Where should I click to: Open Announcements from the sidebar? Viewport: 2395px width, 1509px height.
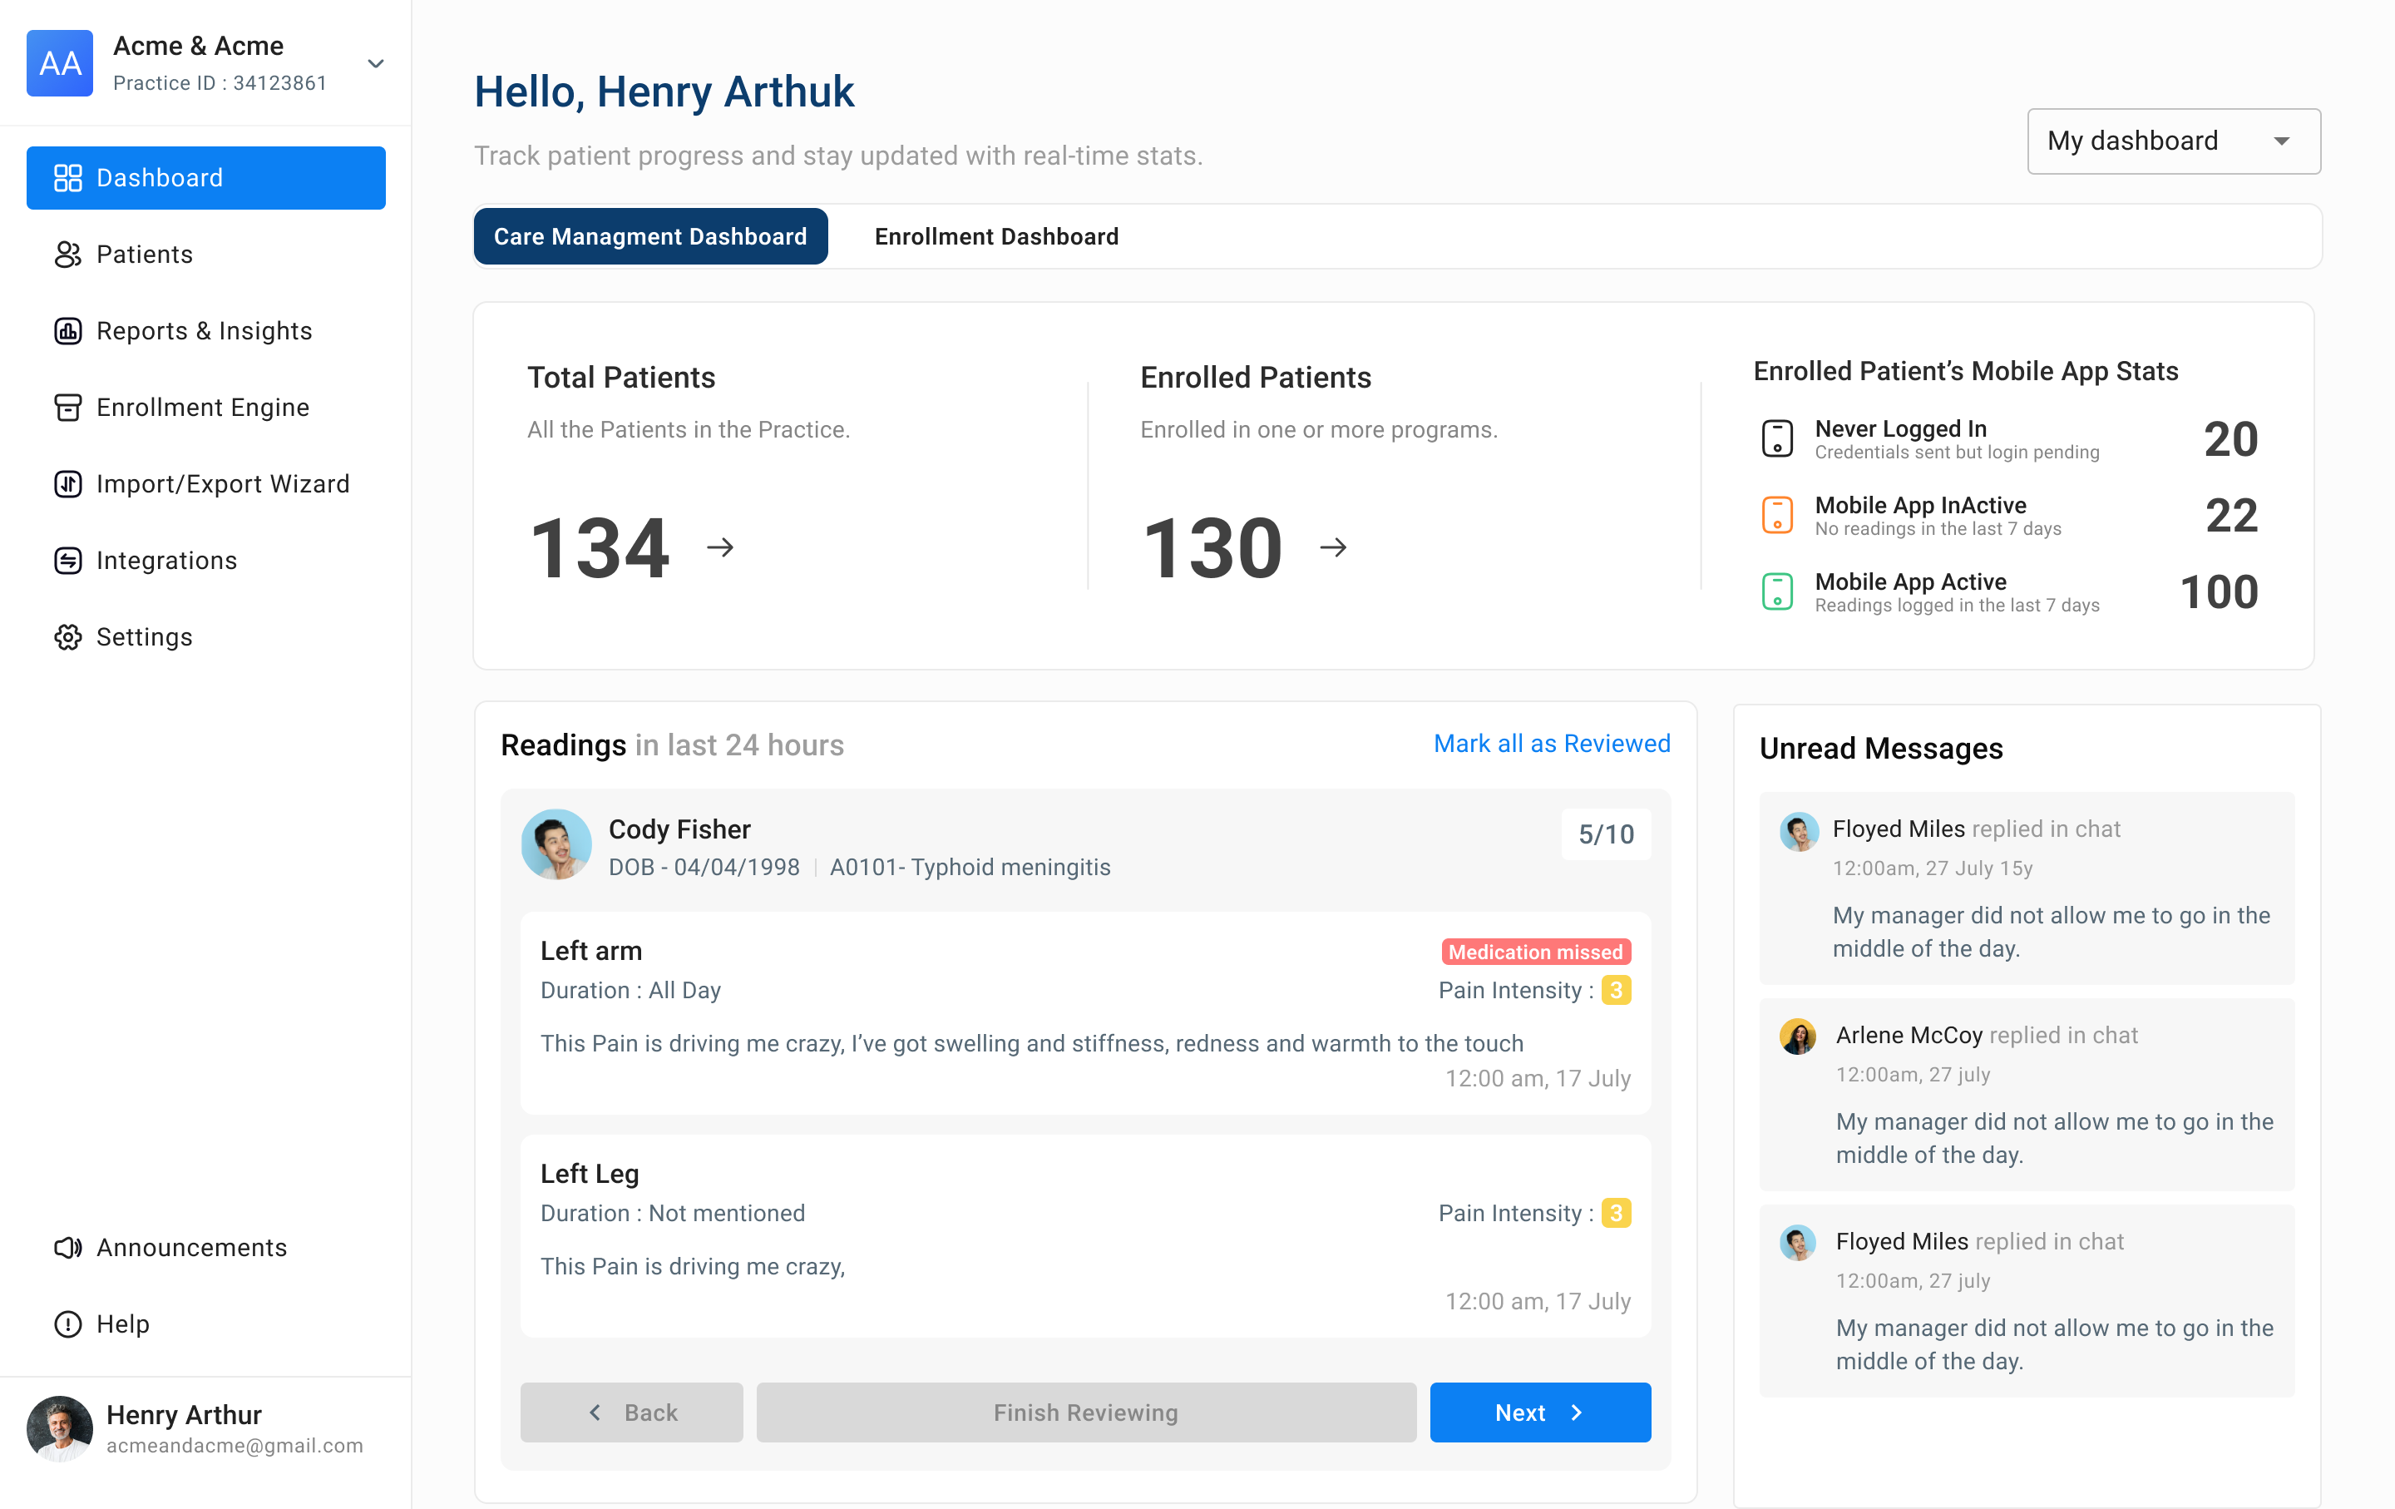tap(191, 1246)
